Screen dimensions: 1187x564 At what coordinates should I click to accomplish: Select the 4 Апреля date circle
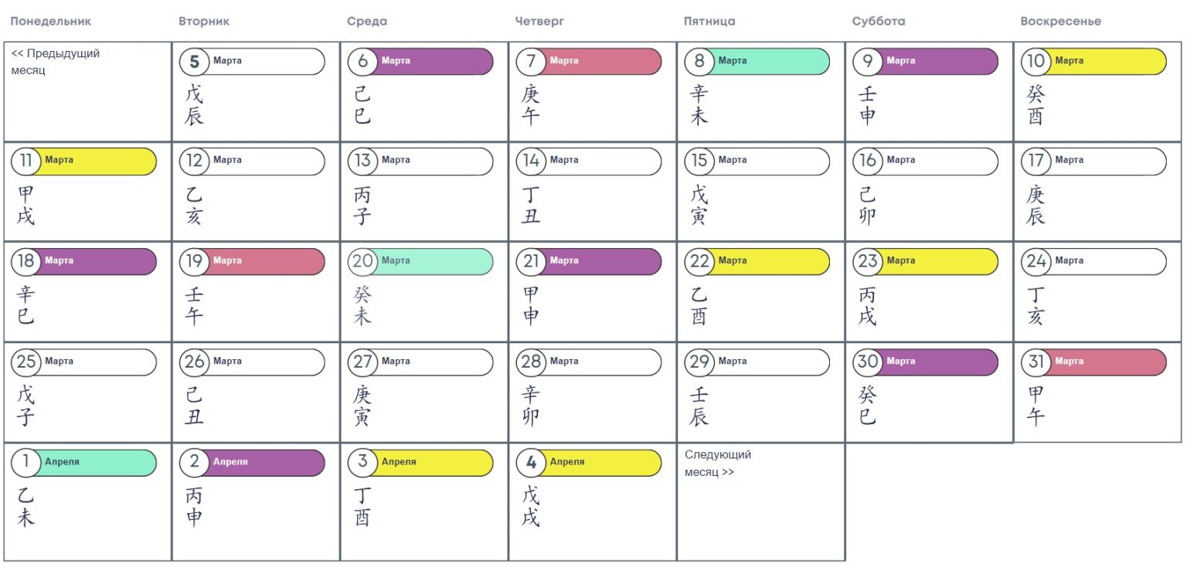coord(531,463)
